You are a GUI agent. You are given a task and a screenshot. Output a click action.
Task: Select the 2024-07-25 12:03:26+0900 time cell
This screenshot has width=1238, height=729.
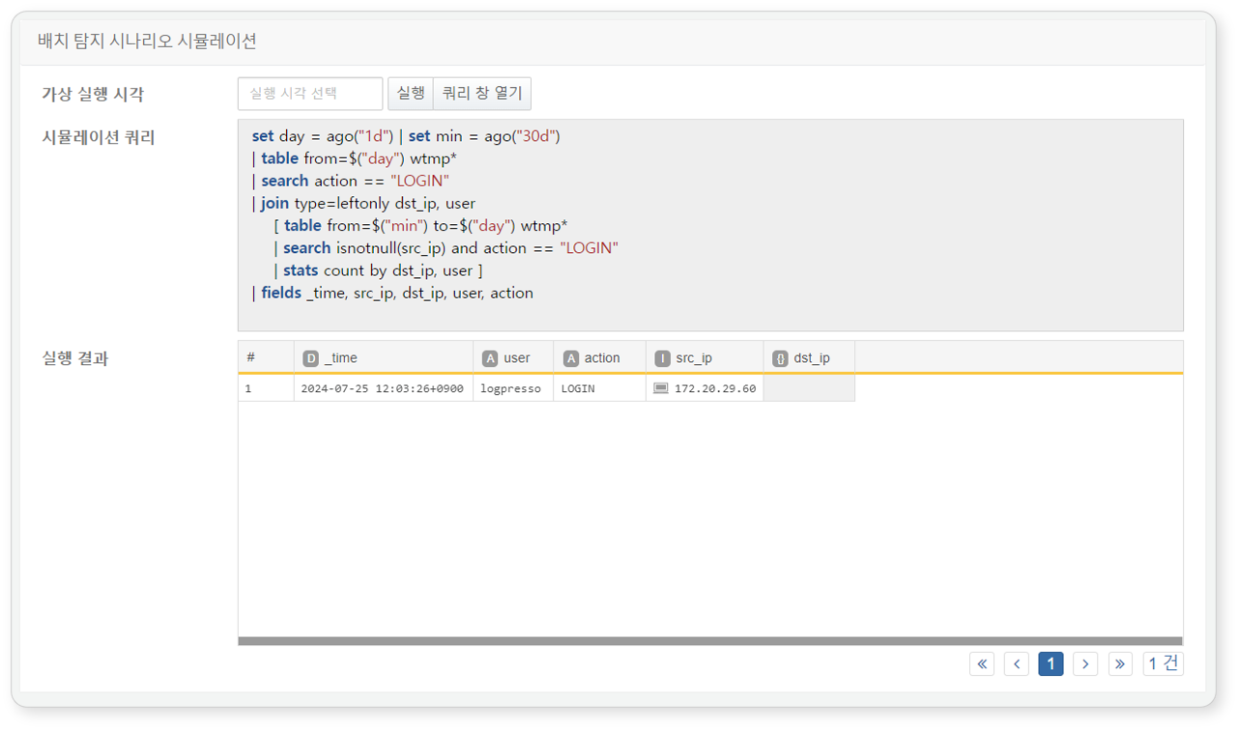pyautogui.click(x=384, y=388)
